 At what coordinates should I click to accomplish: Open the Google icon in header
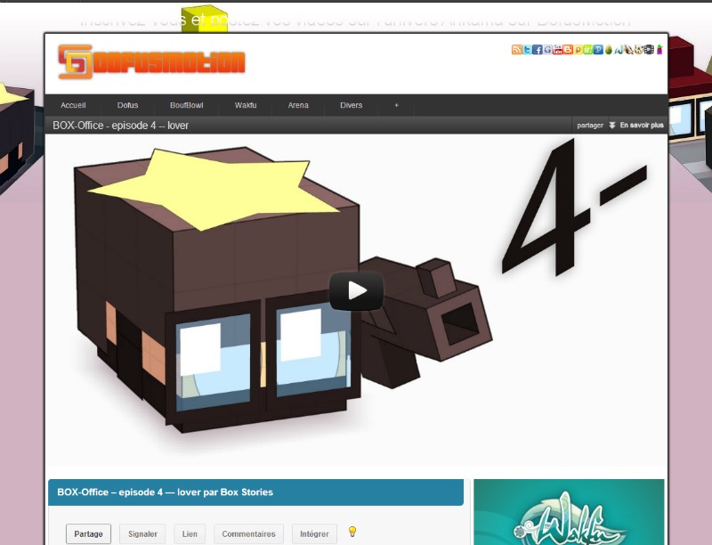click(547, 50)
